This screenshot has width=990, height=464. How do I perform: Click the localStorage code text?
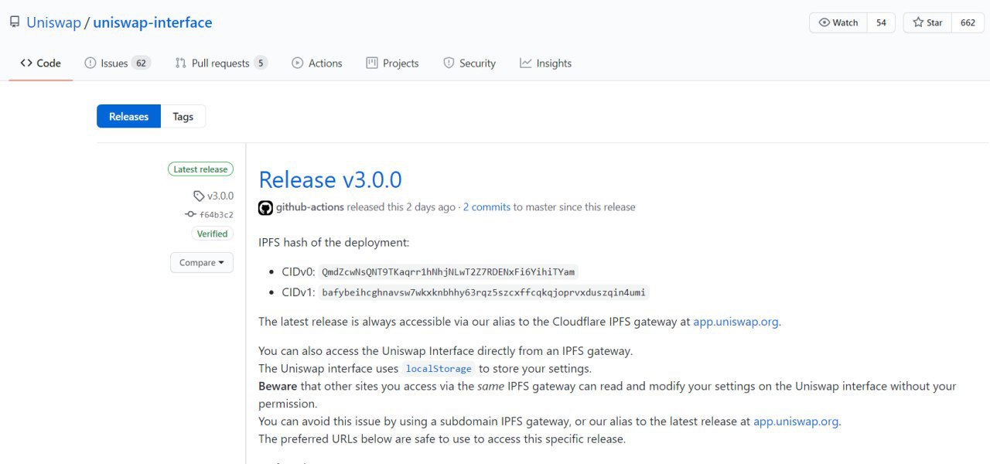click(x=439, y=369)
